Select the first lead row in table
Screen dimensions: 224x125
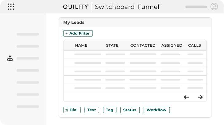135,54
